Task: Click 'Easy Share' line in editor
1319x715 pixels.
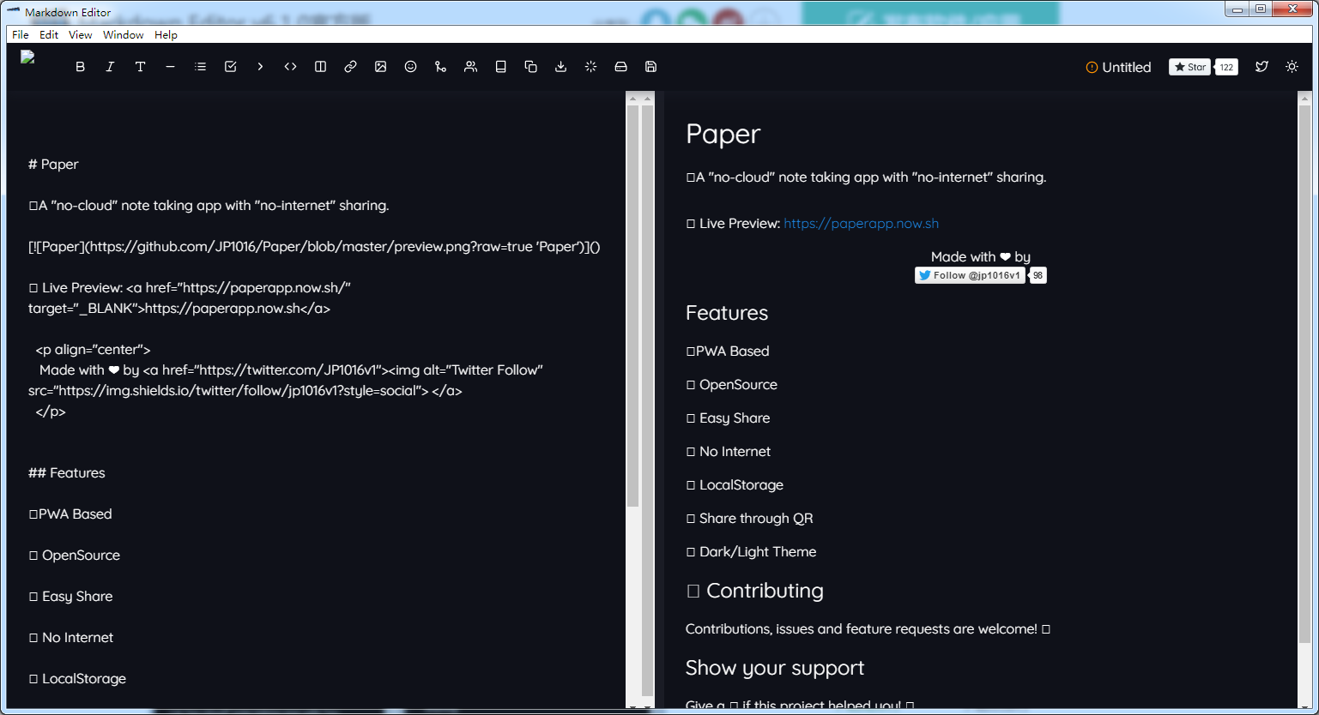Action: 70,597
